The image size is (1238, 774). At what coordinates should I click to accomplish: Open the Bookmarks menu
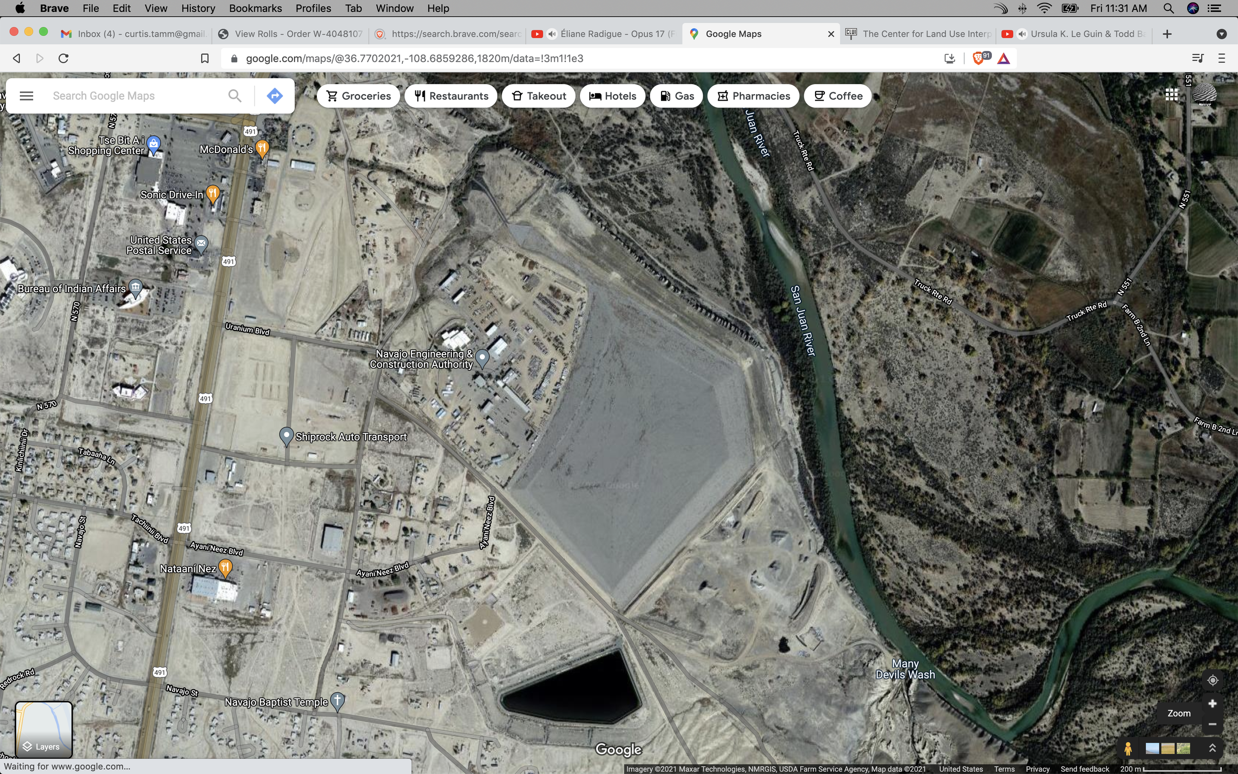[255, 8]
